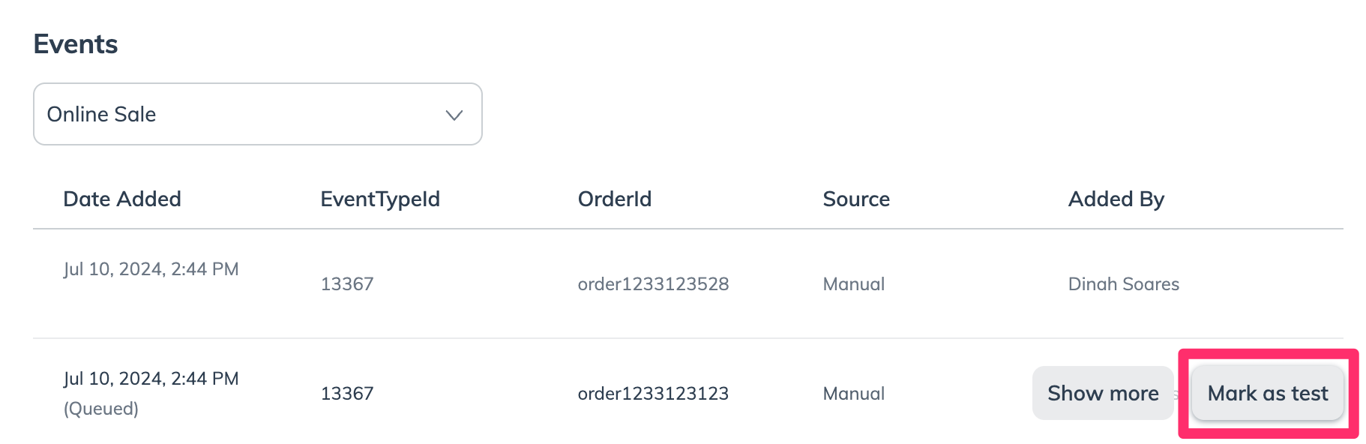Click the chevron arrow in the dropdown
The height and width of the screenshot is (444, 1366).
[454, 115]
